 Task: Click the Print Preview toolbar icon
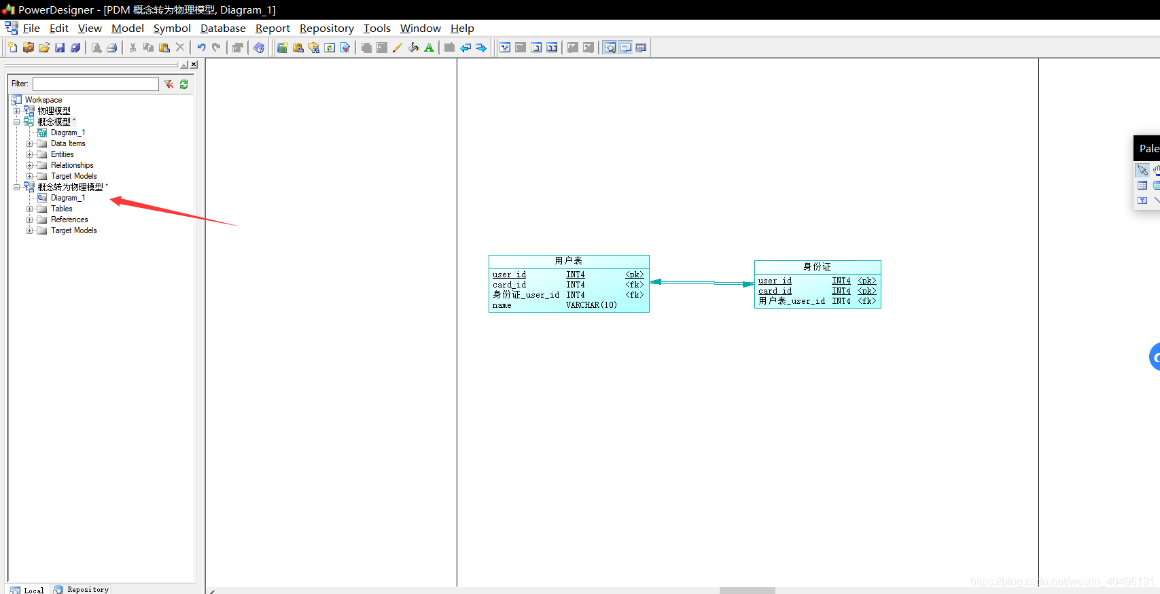point(96,48)
